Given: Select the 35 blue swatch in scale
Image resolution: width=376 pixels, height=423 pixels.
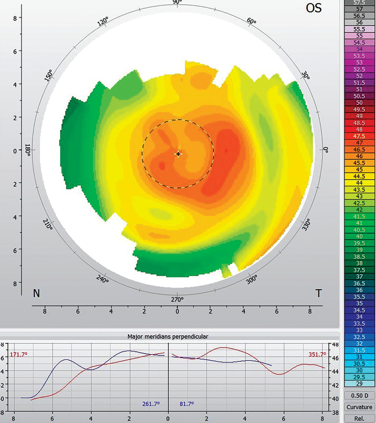Looking at the screenshot, I should pyautogui.click(x=360, y=303).
